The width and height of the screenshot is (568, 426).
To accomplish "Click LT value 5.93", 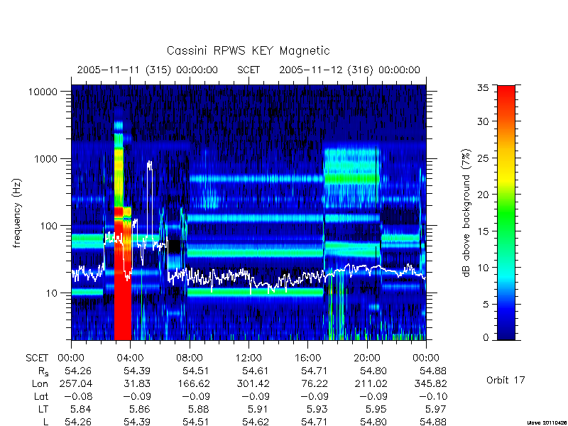I will pos(317,410).
